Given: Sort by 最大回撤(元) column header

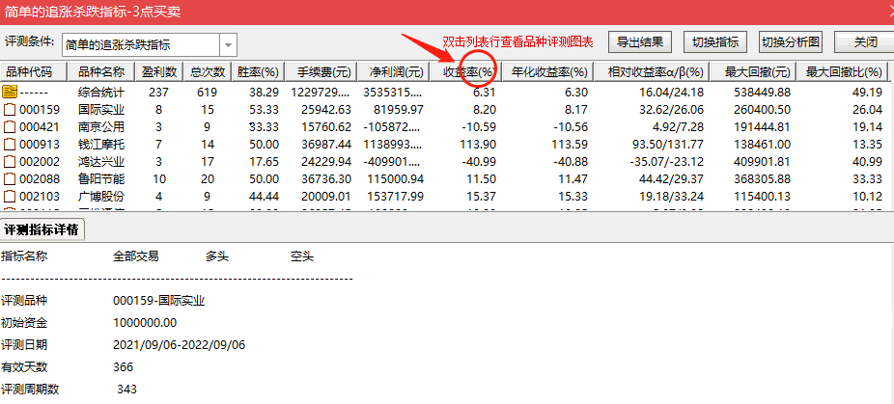Looking at the screenshot, I should pyautogui.click(x=753, y=72).
